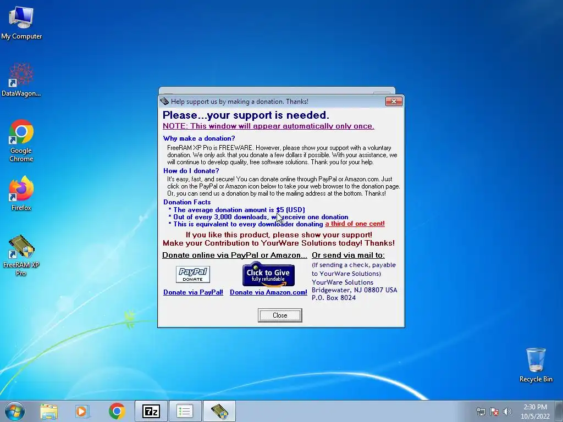
Task: Open Chrome from the taskbar
Action: pos(117,412)
